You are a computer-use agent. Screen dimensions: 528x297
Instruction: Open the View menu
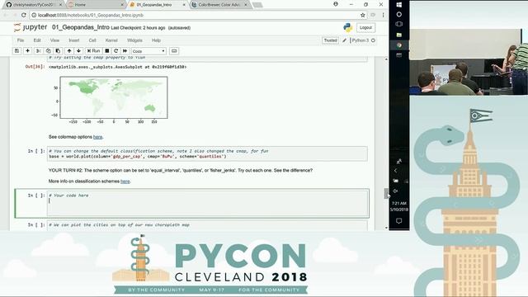click(x=54, y=40)
